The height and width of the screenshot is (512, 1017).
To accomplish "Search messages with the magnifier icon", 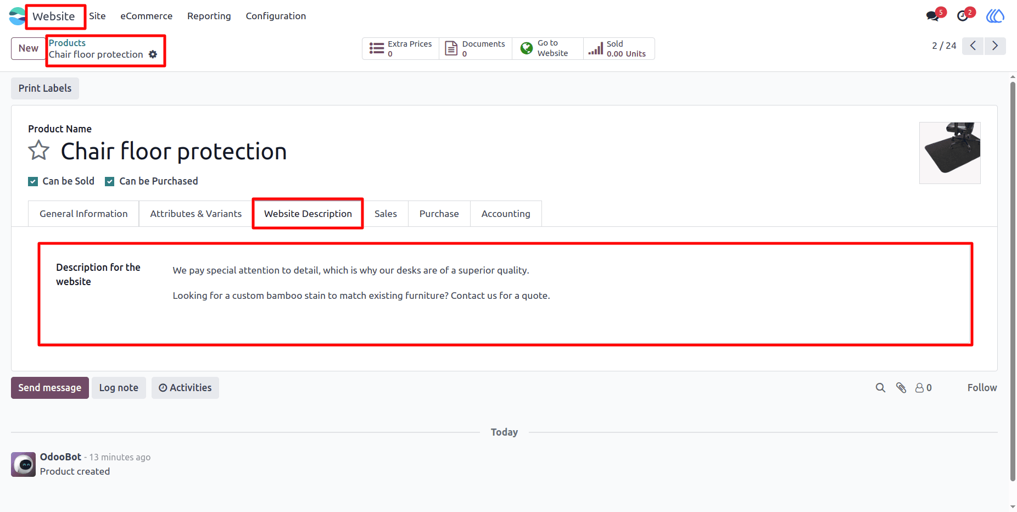I will (880, 388).
